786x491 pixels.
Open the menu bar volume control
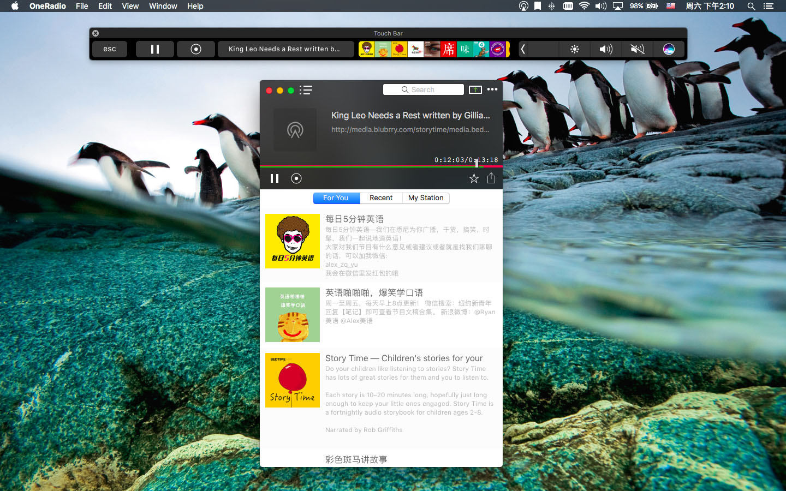(x=601, y=6)
